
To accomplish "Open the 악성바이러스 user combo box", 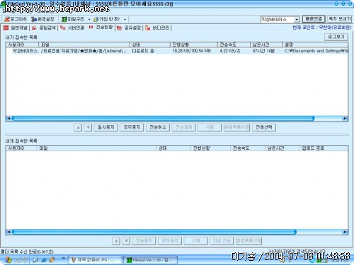I will click(280, 20).
